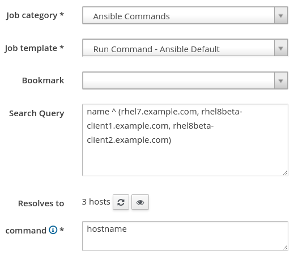
Task: Click the Job template dropdown arrow
Action: click(281, 48)
